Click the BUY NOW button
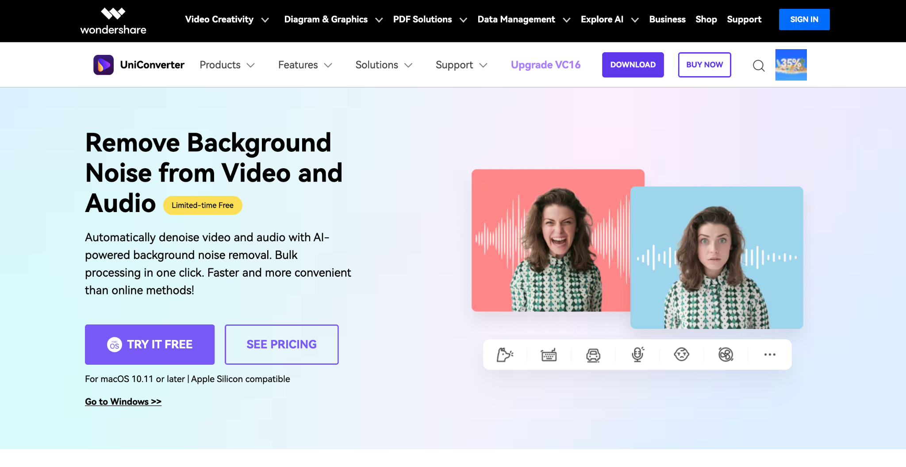 [705, 65]
